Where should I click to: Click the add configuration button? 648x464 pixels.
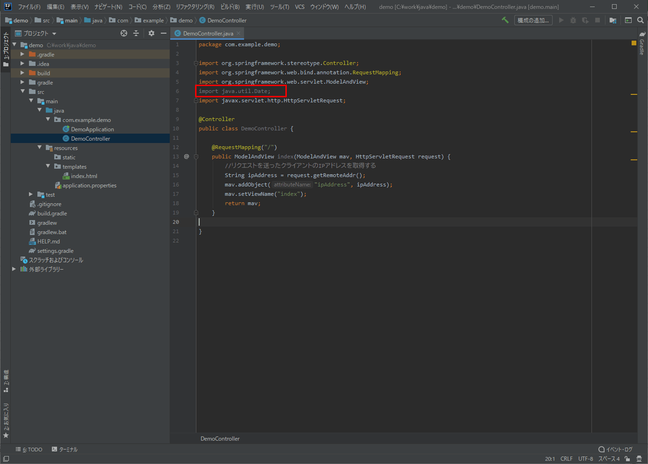pyautogui.click(x=533, y=20)
